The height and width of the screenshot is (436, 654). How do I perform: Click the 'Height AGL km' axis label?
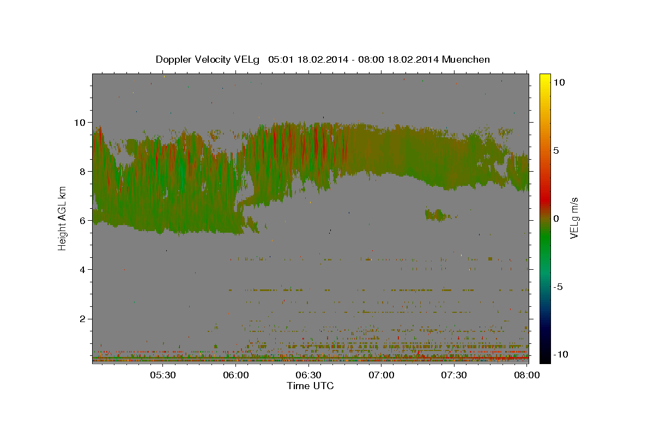pos(62,218)
